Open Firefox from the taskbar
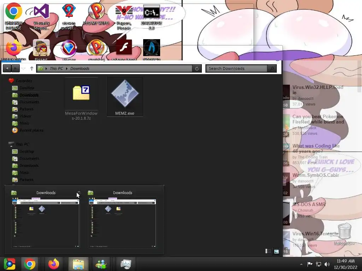The height and width of the screenshot is (271, 362). (x=54, y=264)
